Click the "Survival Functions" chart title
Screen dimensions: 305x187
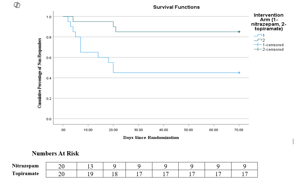click(x=176, y=7)
